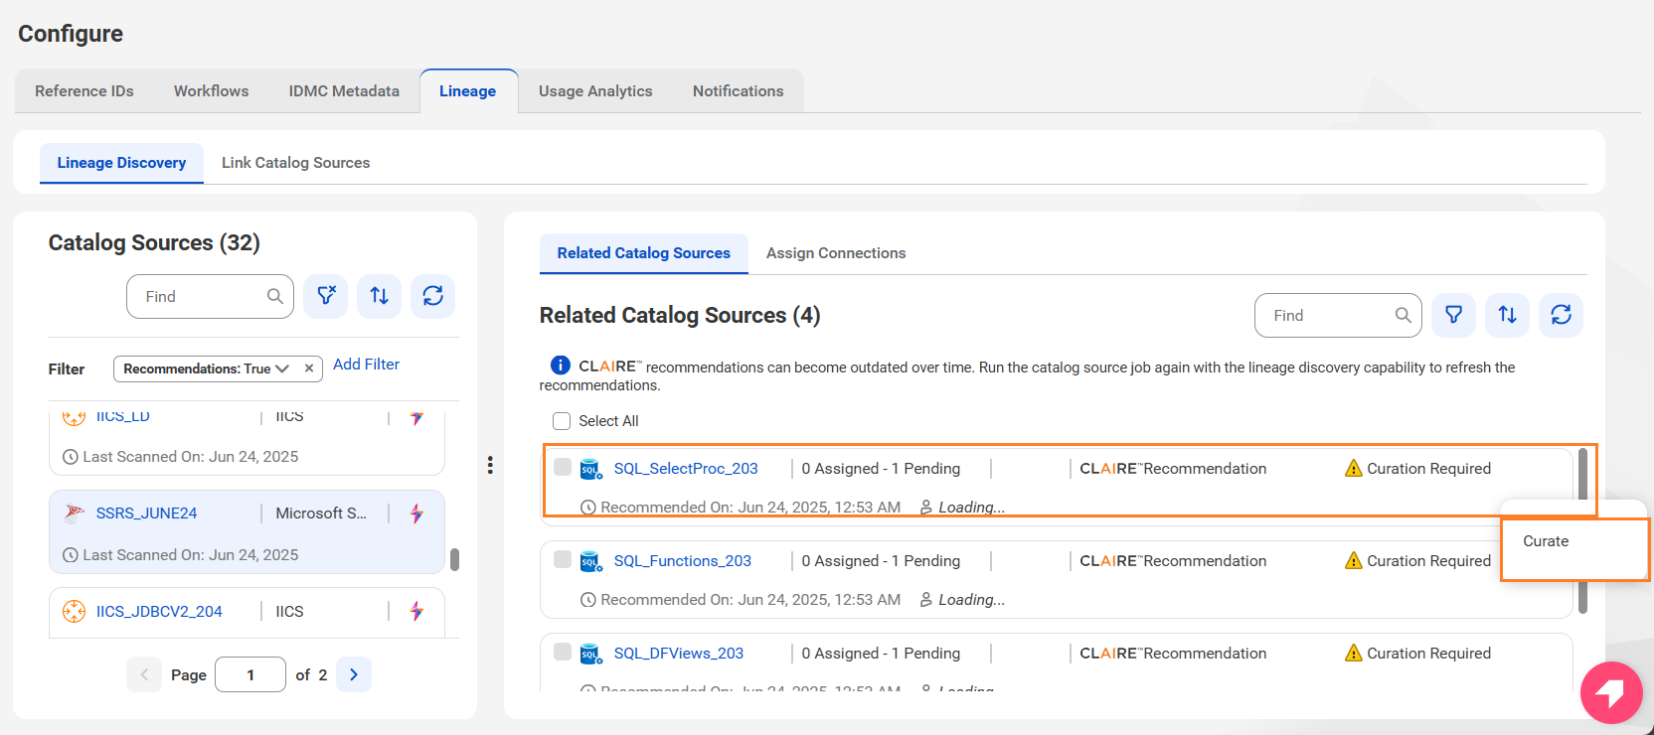Click search icon in Catalog Sources Find box
1654x735 pixels.
pos(275,296)
